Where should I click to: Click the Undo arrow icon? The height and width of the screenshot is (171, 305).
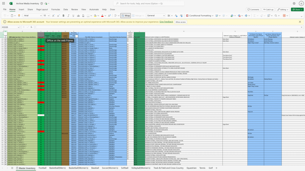(x=5, y=15)
